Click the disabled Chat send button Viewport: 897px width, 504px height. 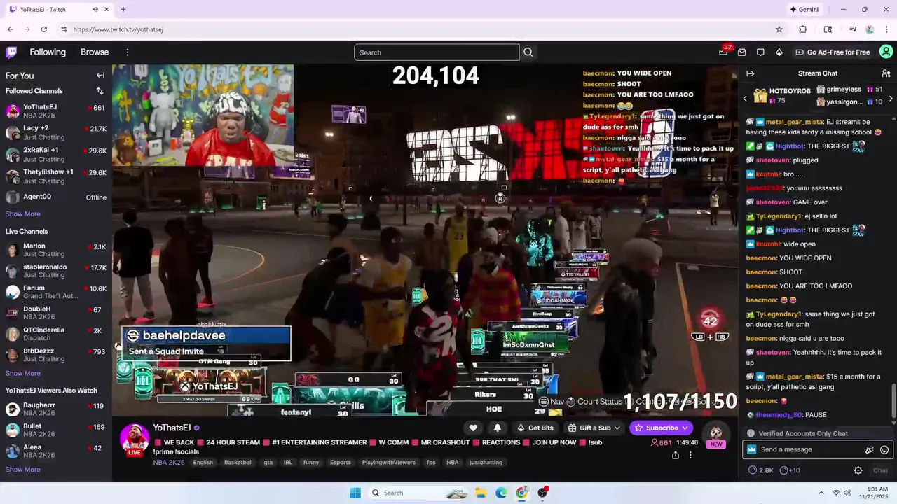coord(880,470)
